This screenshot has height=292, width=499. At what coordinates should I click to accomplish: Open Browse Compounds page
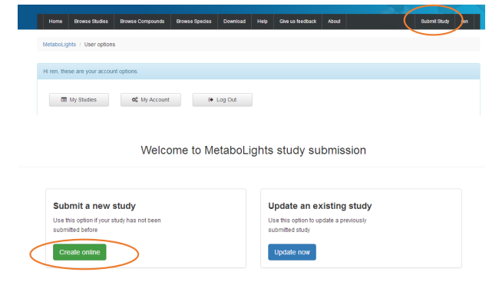(x=142, y=22)
